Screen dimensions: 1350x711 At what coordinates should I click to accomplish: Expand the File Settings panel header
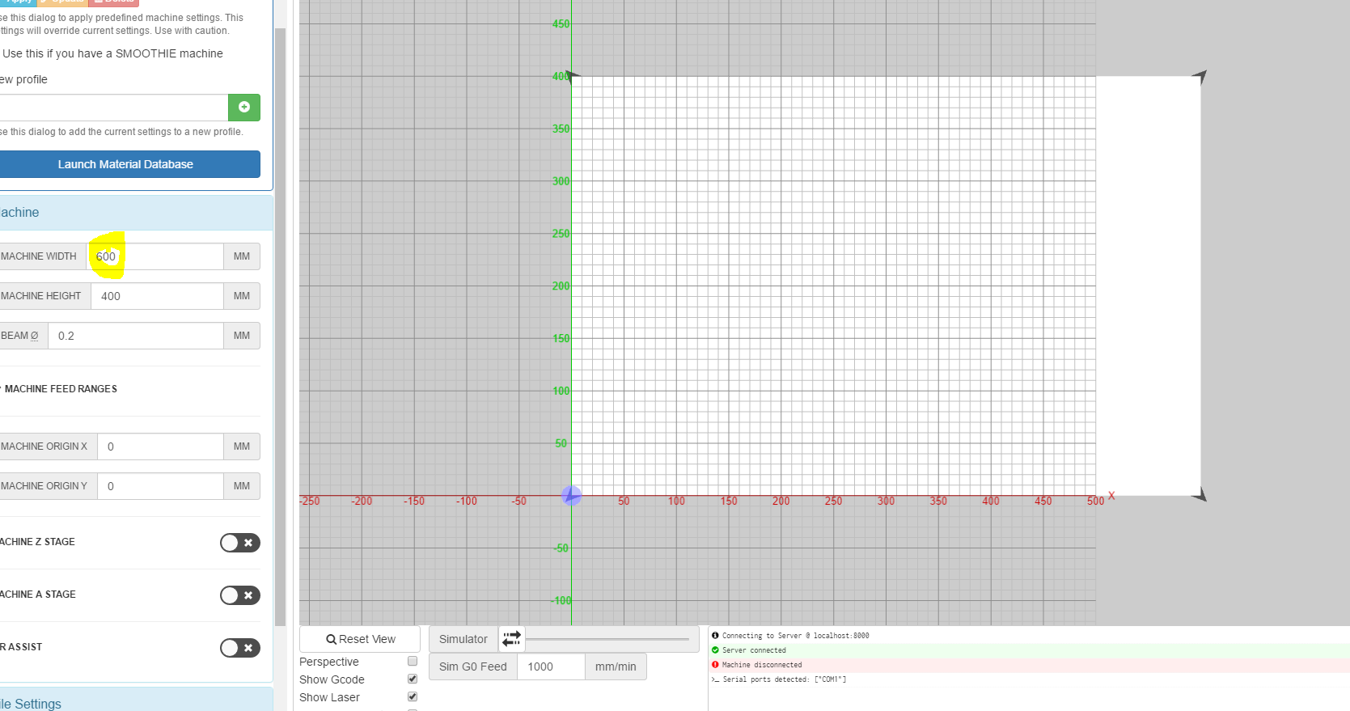(x=129, y=703)
